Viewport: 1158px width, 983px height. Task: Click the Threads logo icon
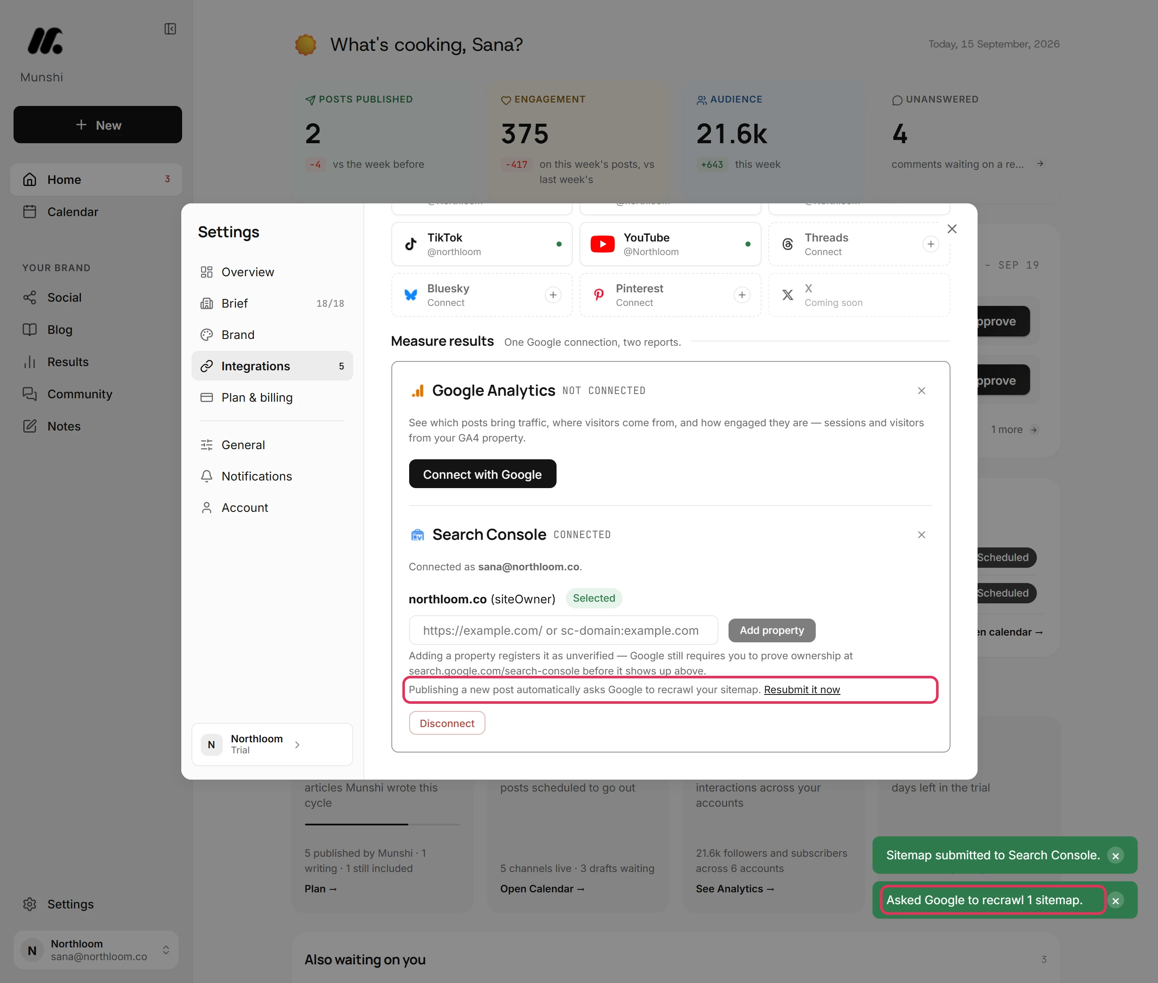[x=787, y=244]
